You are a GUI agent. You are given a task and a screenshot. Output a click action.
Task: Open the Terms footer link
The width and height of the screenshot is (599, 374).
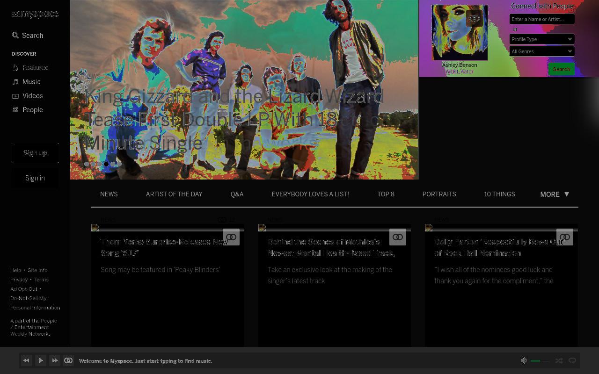[x=41, y=280]
